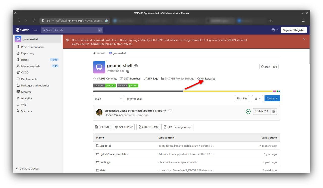
Task: Copy the commit SHA with the clipboard icon
Action: 273,111
